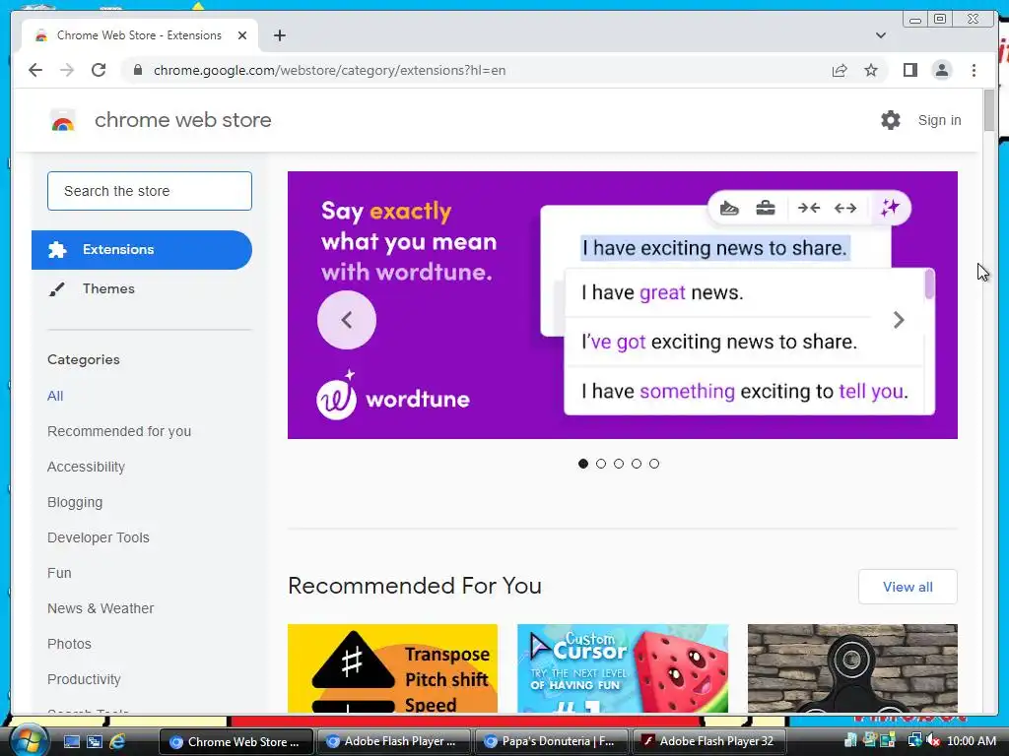Screen dimensions: 1009x756
Task: Click the taskbar clock showing 10:00 AM
Action: 972,741
